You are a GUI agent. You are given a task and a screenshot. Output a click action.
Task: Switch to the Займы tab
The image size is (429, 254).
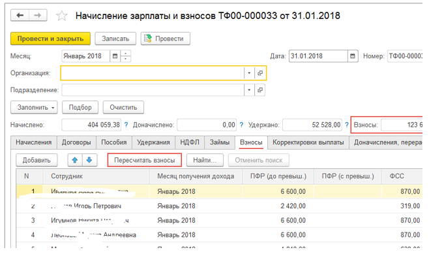220,142
